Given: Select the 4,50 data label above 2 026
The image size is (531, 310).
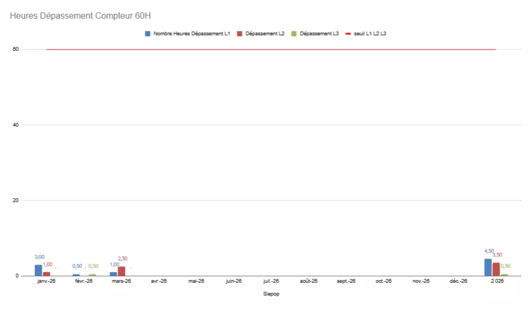Looking at the screenshot, I should 489,251.
